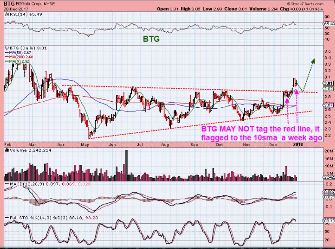The image size is (335, 249).
Task: Click the green up-arrow beside Chg
Action: (322, 9)
